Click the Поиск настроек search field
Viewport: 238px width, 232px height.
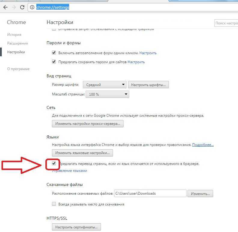click(x=226, y=23)
